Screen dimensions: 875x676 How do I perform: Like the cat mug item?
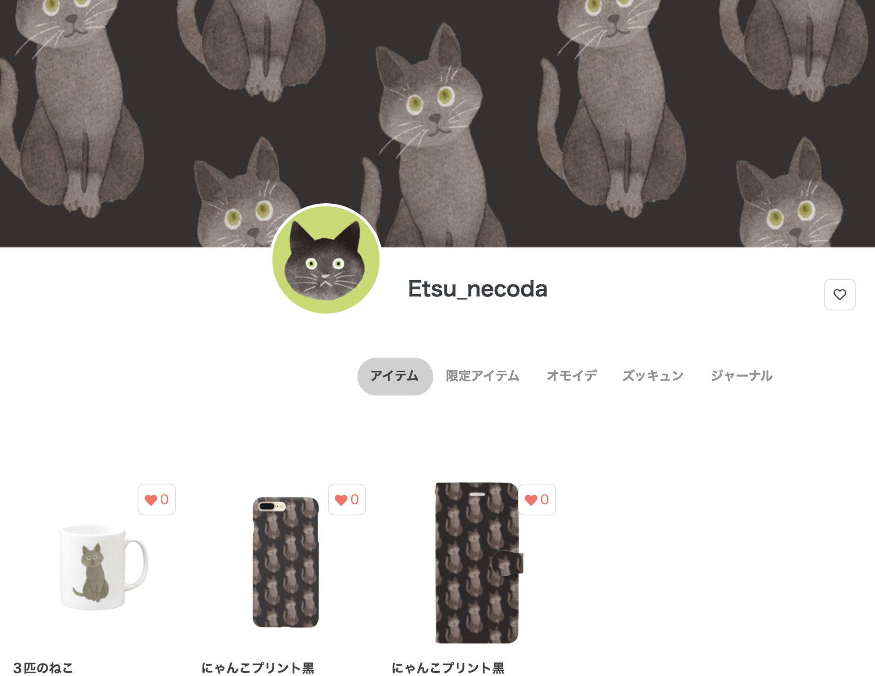click(x=156, y=499)
